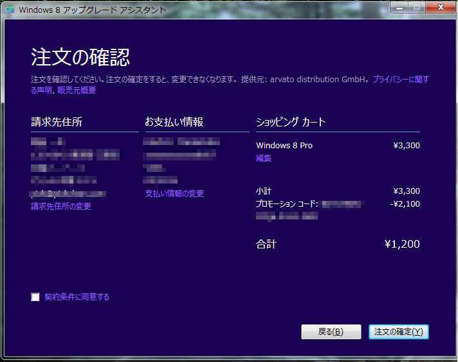Click the 注文の確定(Y) button

coord(399,332)
